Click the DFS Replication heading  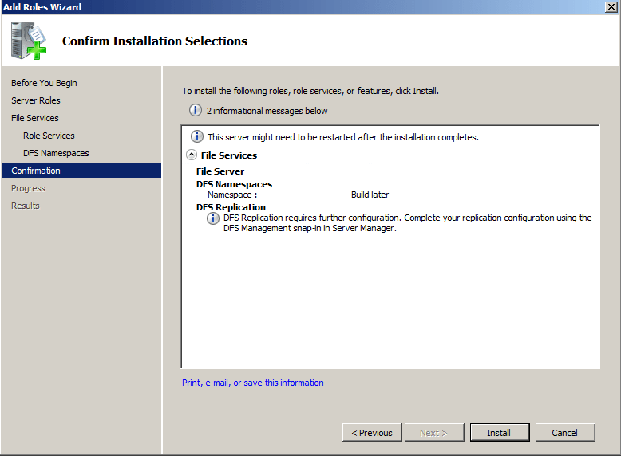231,207
